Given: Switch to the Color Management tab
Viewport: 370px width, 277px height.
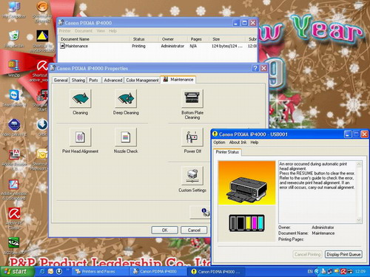Looking at the screenshot, I should click(x=142, y=80).
